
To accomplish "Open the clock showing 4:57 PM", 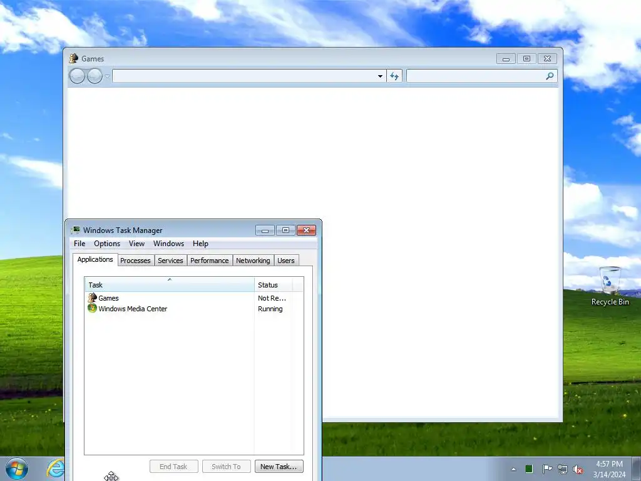I will coord(609,469).
